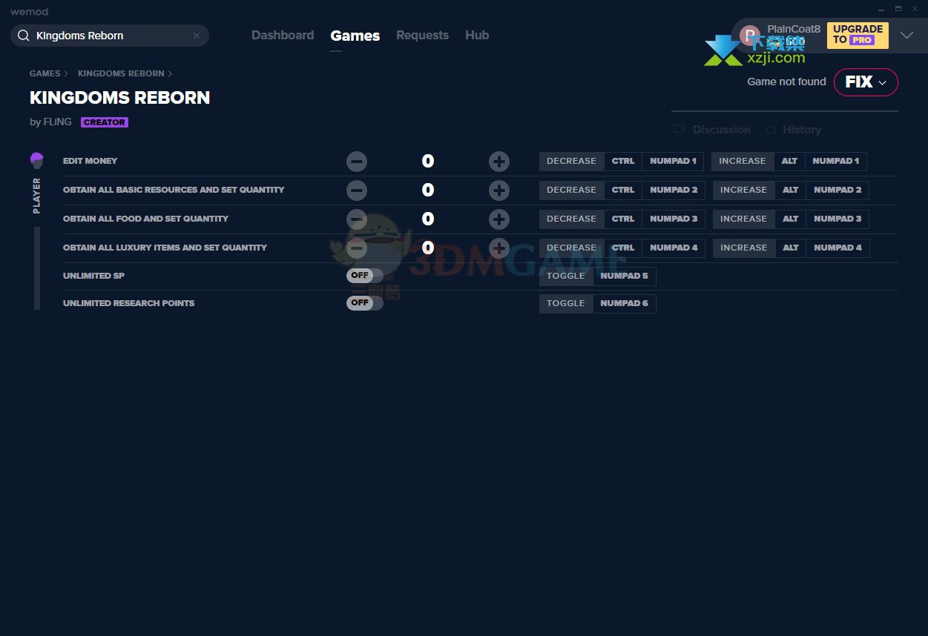Decrease Edit Money with minus icon
Image resolution: width=928 pixels, height=636 pixels.
[x=357, y=161]
